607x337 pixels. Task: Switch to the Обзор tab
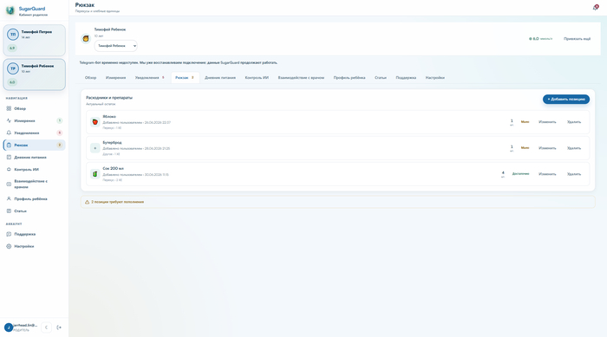pos(90,78)
